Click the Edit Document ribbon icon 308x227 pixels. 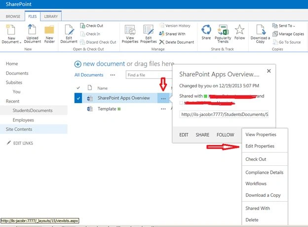pos(69,30)
